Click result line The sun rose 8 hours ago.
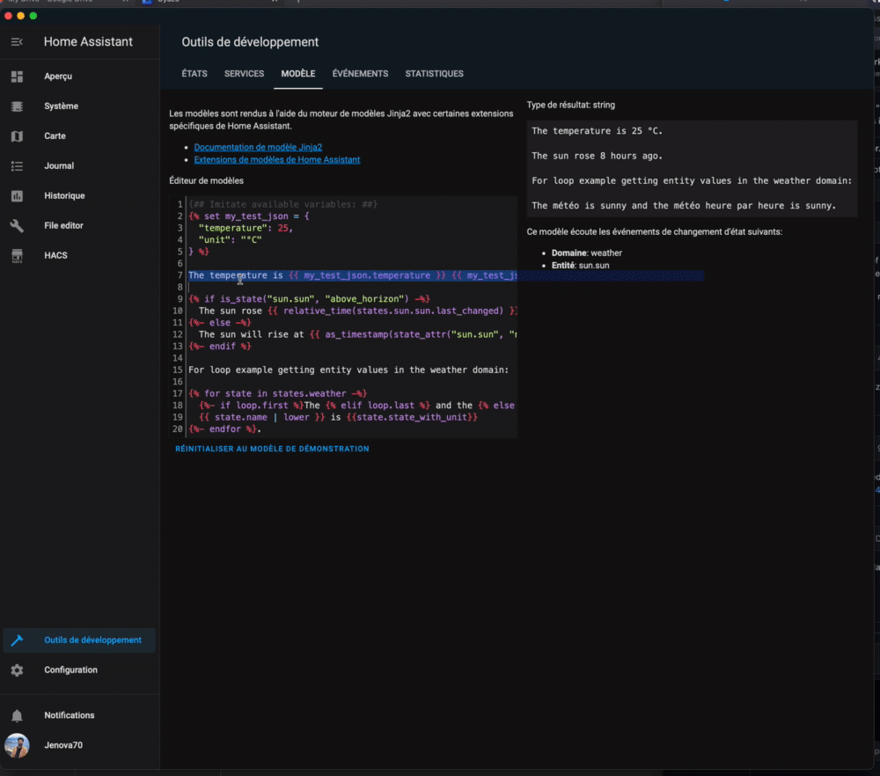Image resolution: width=880 pixels, height=776 pixels. click(598, 156)
